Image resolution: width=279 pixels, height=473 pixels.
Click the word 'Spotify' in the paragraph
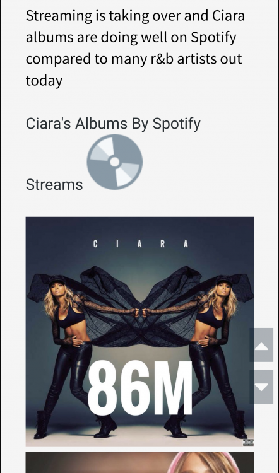[x=213, y=37]
